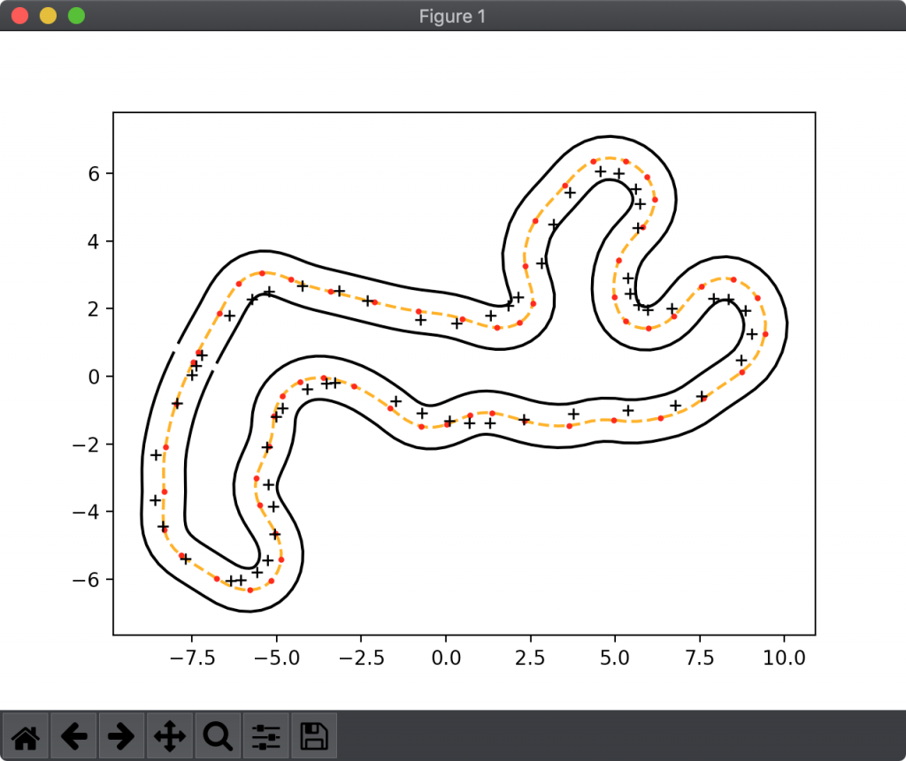Image resolution: width=906 pixels, height=761 pixels.
Task: Go forward to the next view
Action: [x=122, y=735]
